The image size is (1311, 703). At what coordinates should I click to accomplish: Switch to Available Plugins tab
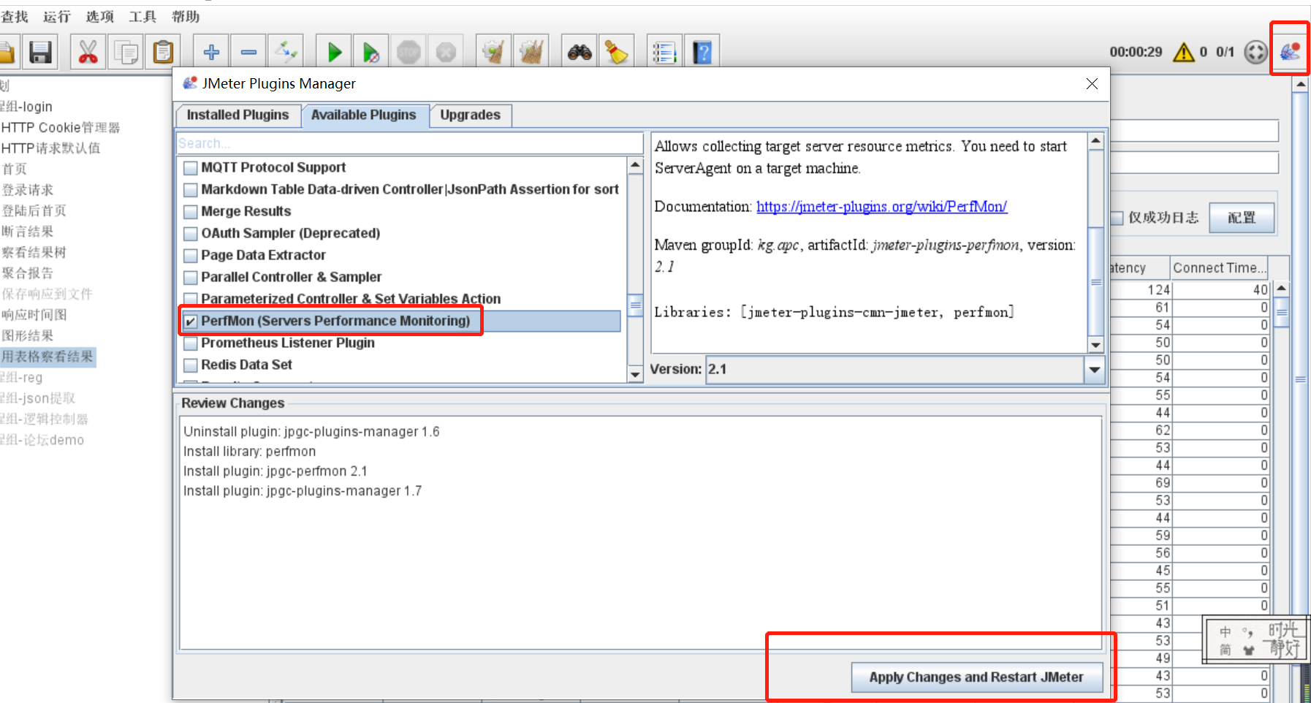(363, 115)
